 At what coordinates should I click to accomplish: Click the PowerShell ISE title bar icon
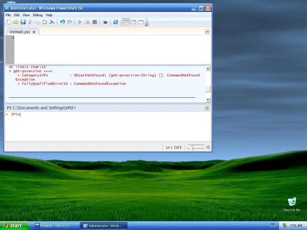(x=7, y=8)
